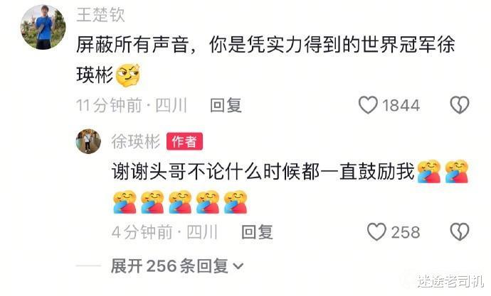Click the chevron arrow beside 256条回复

tap(238, 267)
